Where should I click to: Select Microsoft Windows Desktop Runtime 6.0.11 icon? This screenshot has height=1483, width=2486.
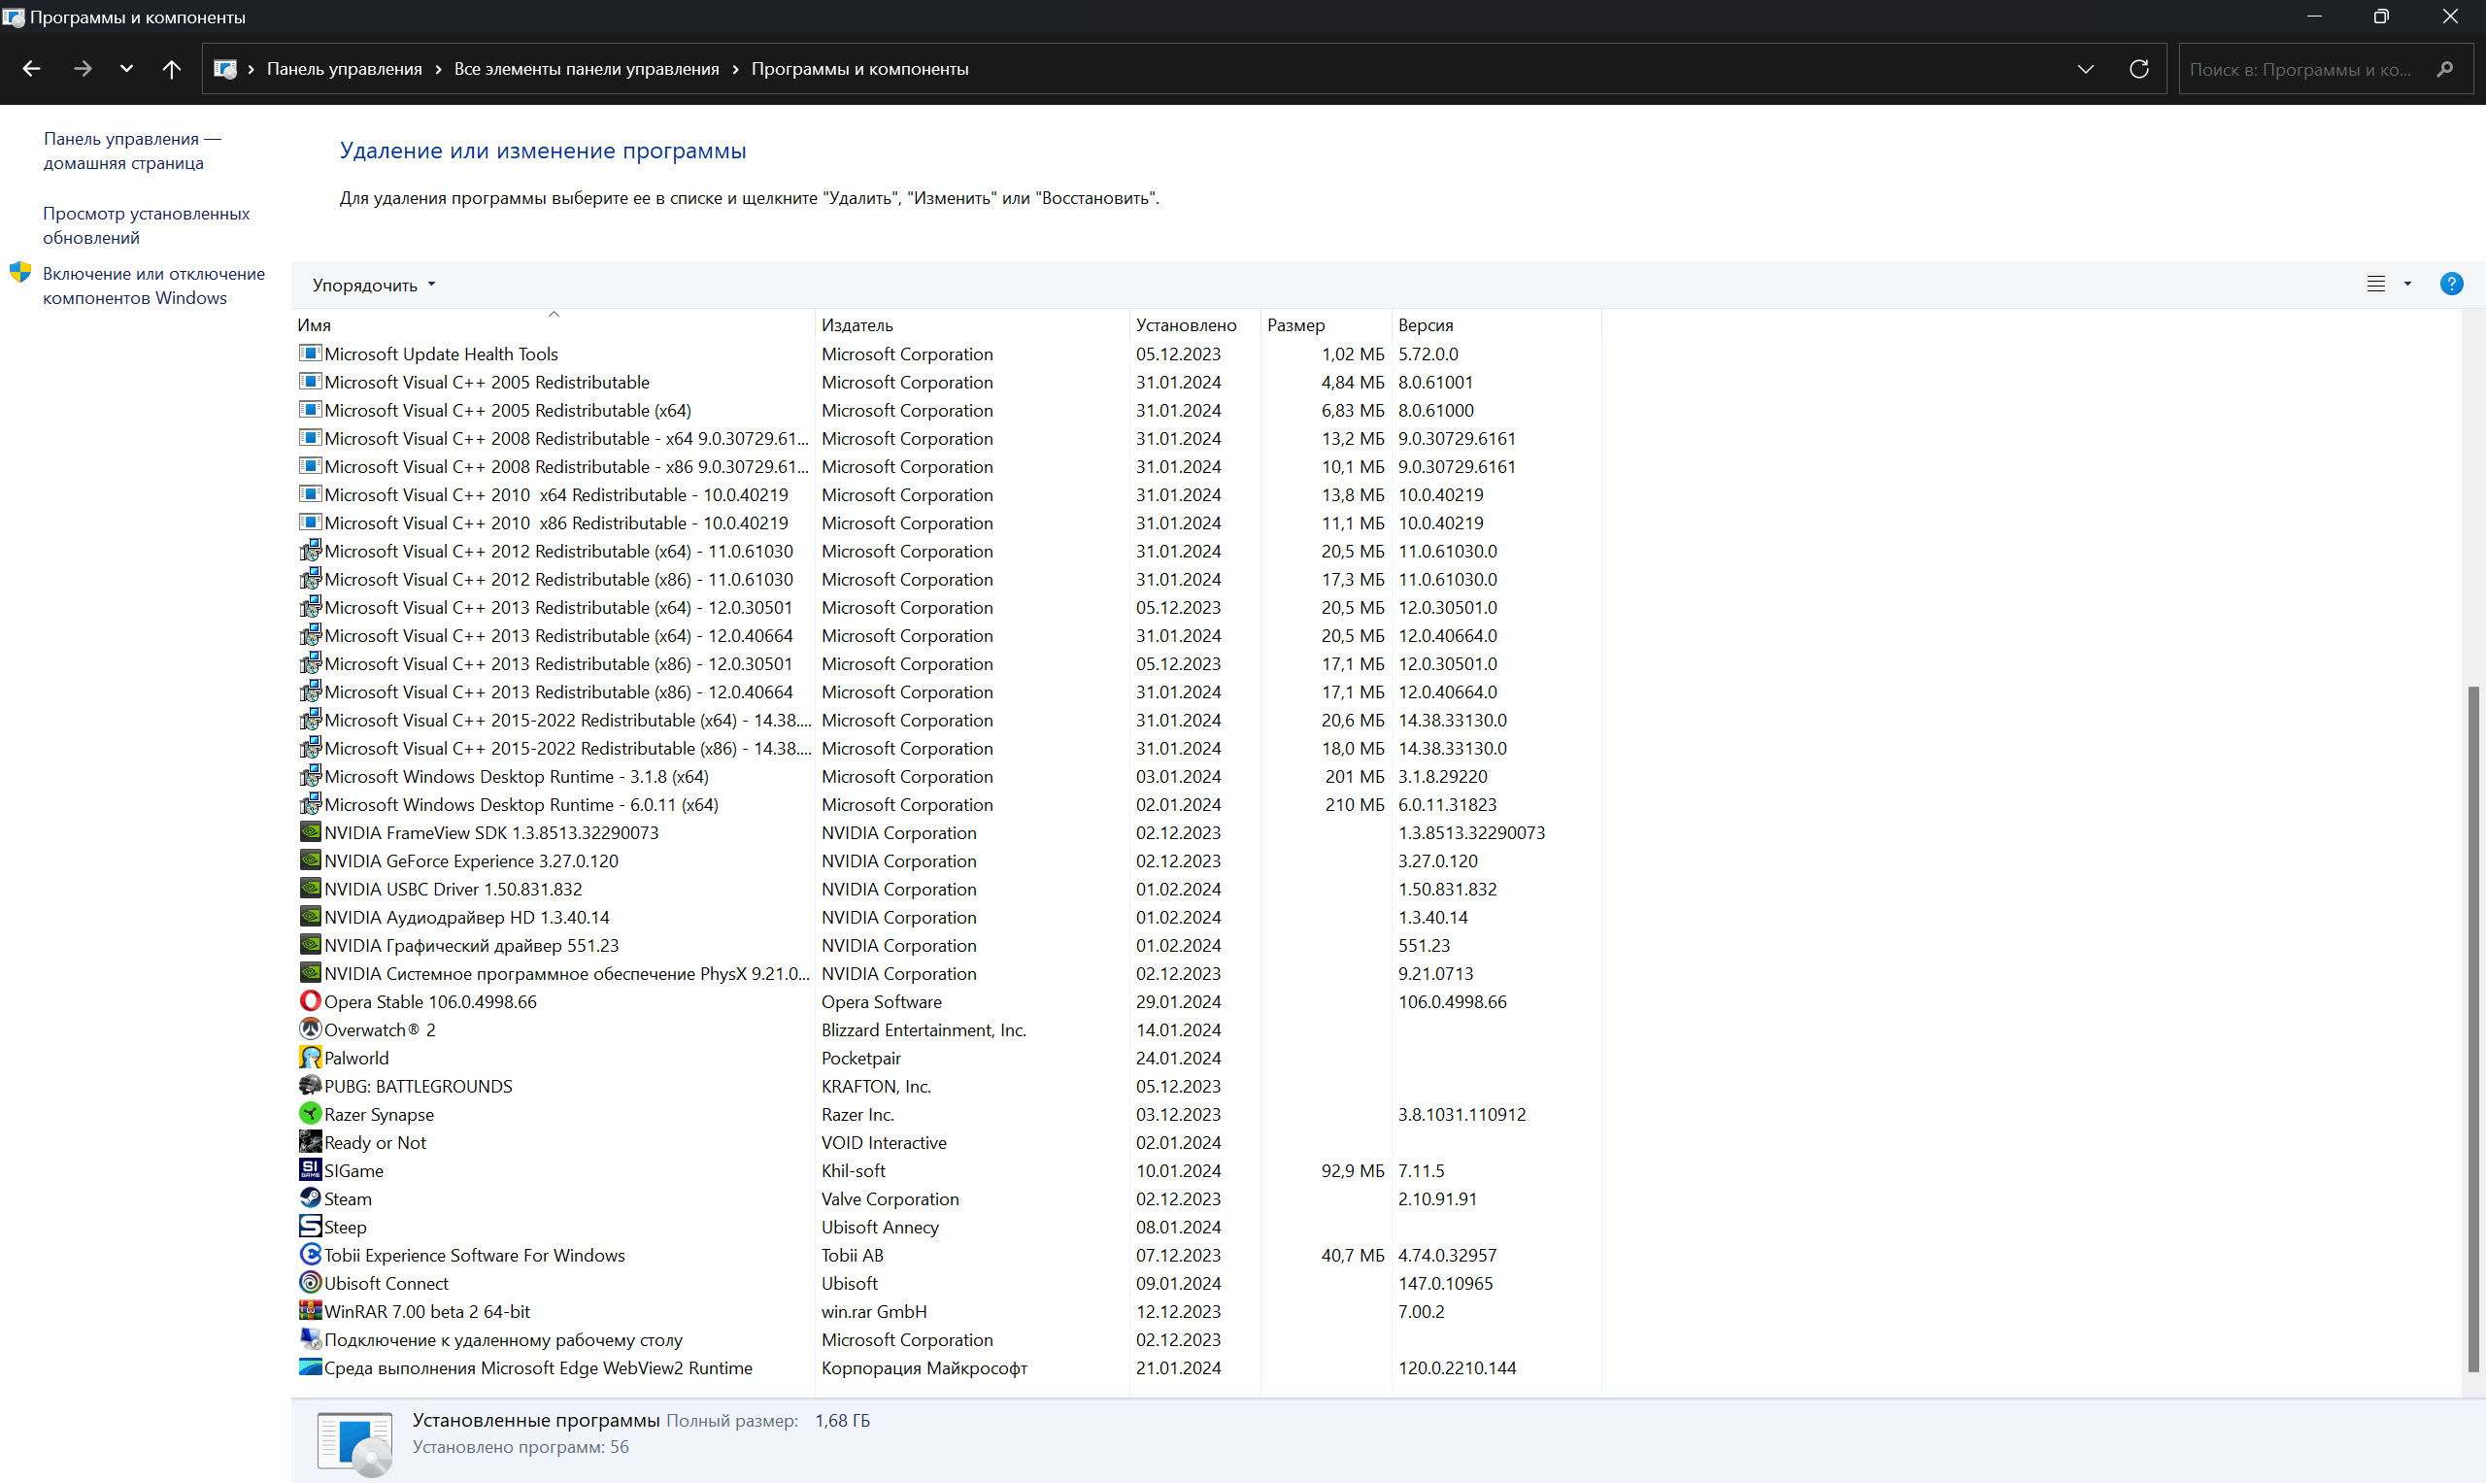pos(311,803)
